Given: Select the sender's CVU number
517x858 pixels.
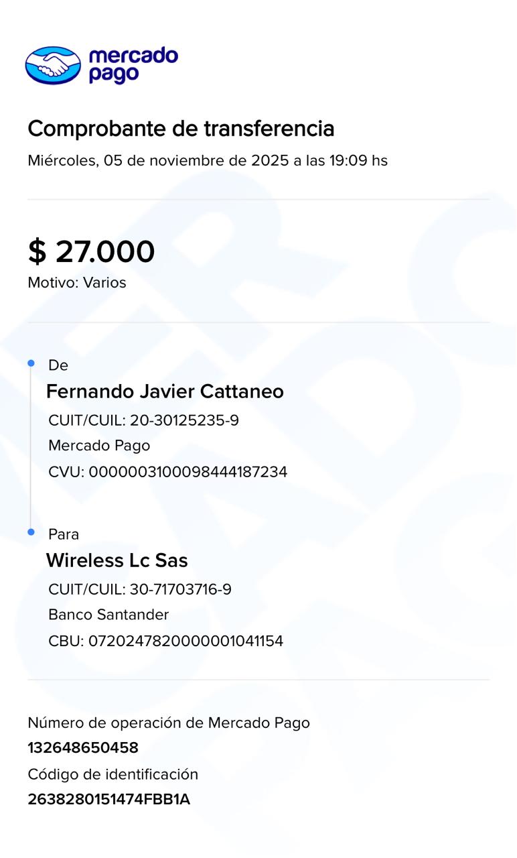Looking at the screenshot, I should (x=188, y=472).
